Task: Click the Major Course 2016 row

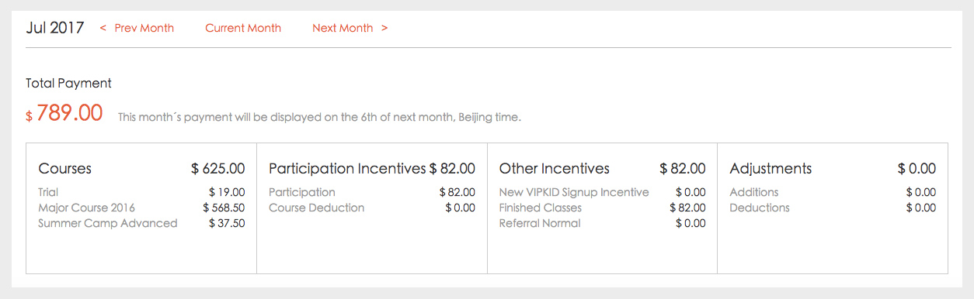Action: tap(141, 208)
